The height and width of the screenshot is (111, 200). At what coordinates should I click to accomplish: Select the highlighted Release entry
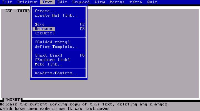point(44,29)
